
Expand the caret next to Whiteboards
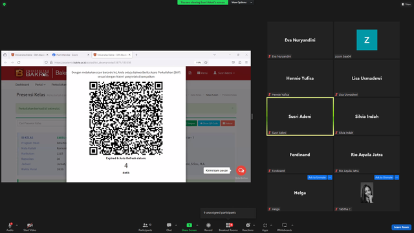[292, 225]
